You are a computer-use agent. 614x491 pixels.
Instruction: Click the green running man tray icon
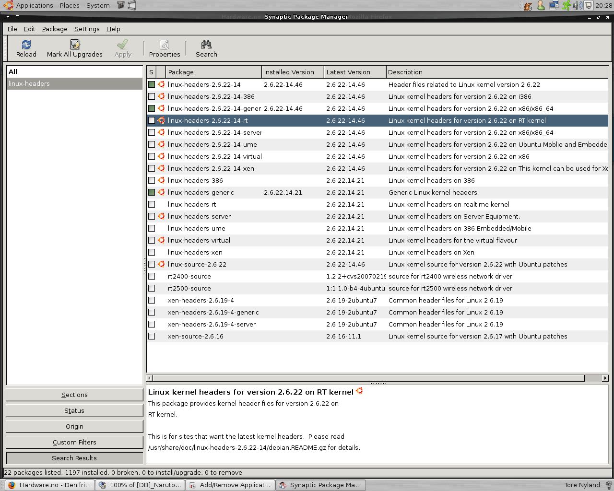click(567, 6)
